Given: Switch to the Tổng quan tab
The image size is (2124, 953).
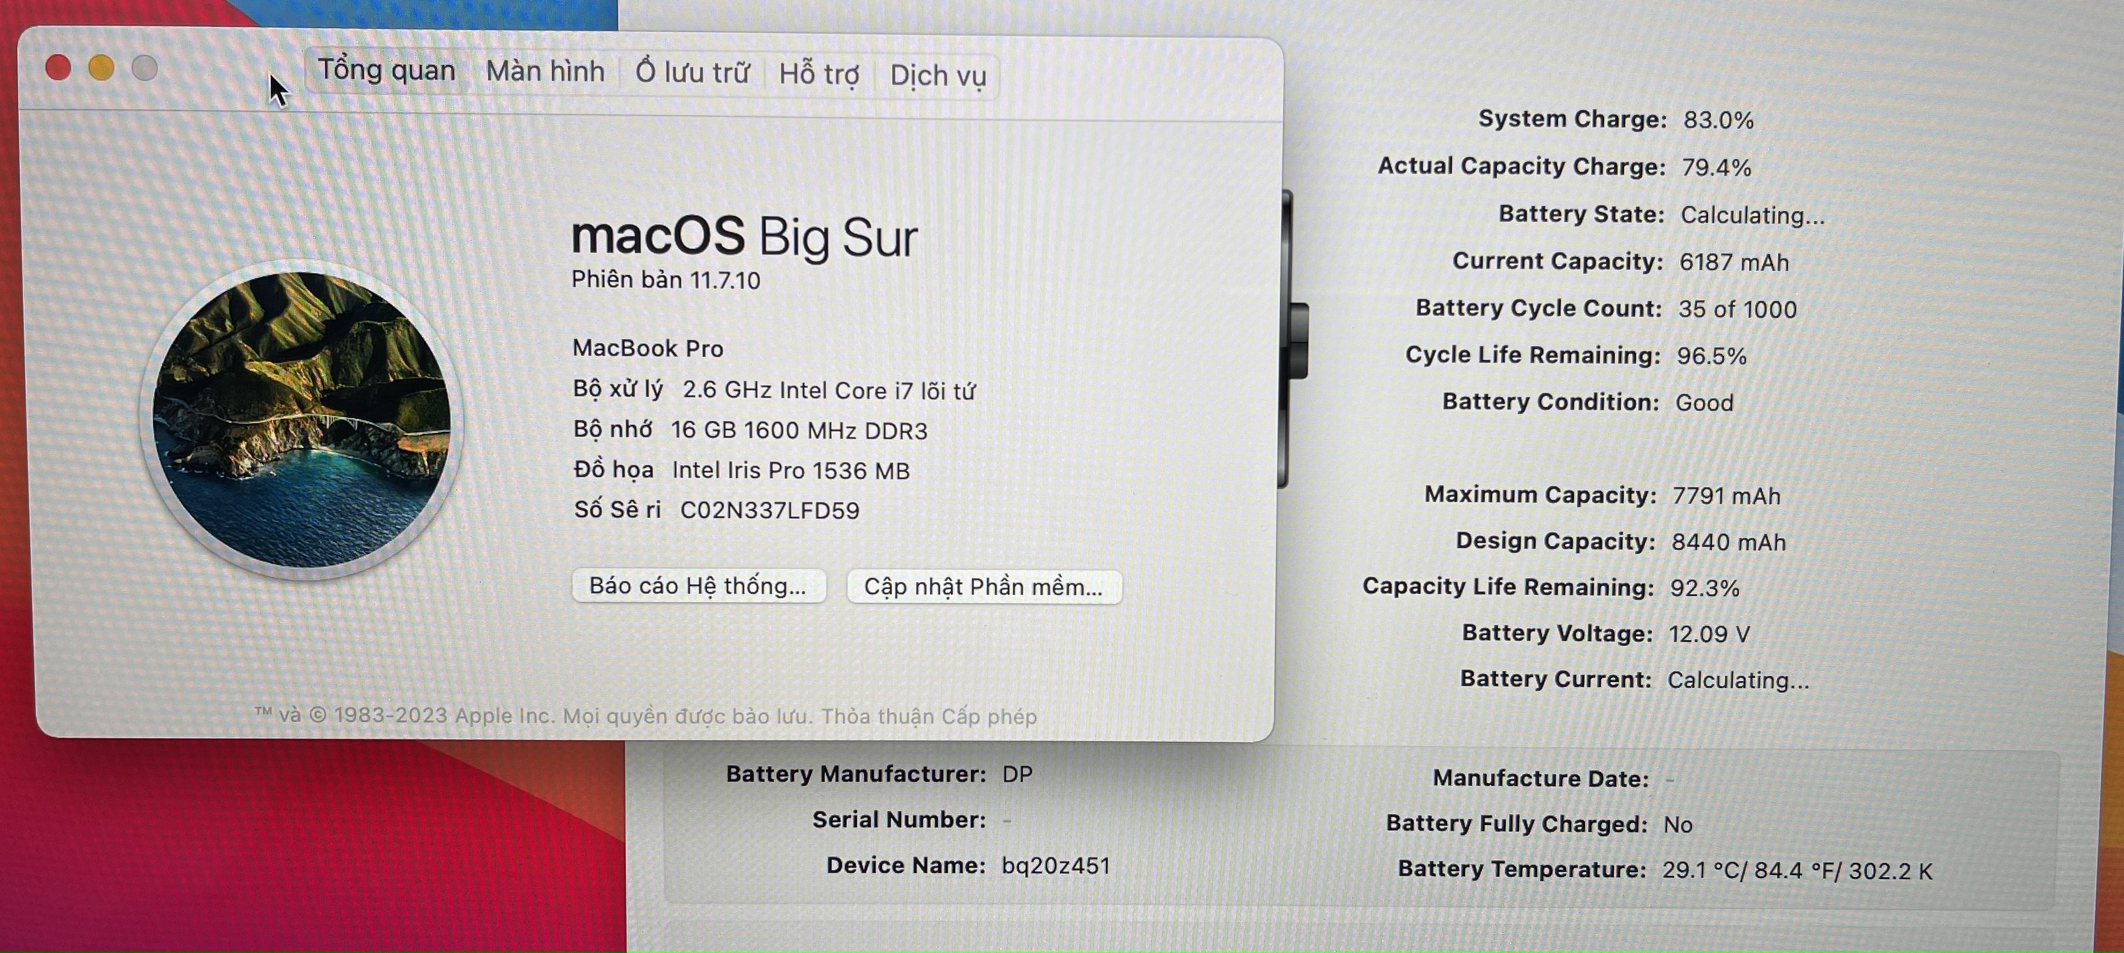Looking at the screenshot, I should point(387,70).
